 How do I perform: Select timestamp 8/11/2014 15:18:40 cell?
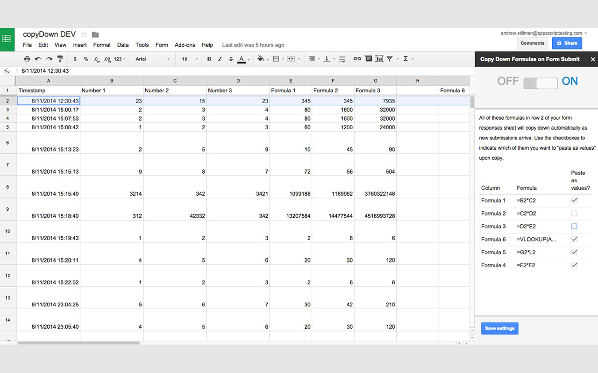[49, 209]
